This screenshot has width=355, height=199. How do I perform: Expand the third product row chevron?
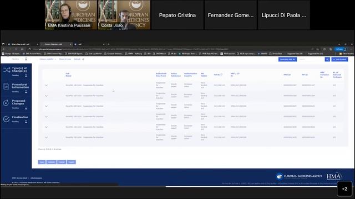tap(46, 106)
